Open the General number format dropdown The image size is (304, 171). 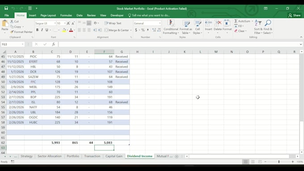point(160,23)
